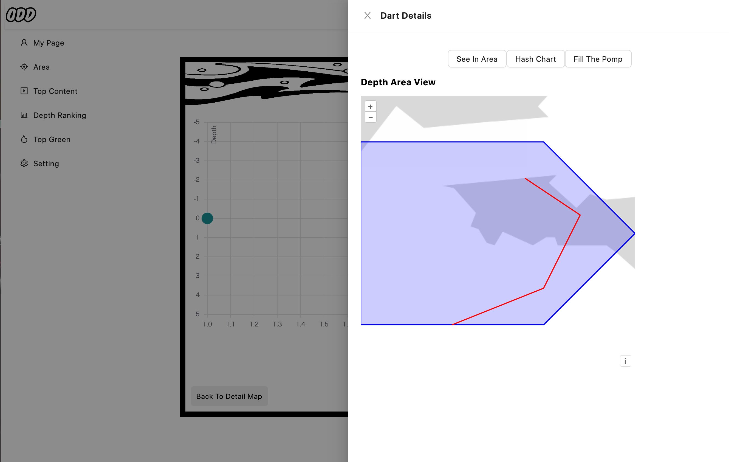
Task: Select the depth chart dot at zero
Action: coord(207,218)
